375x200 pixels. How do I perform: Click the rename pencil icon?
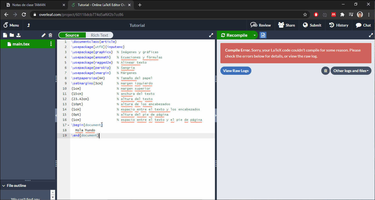[44, 35]
